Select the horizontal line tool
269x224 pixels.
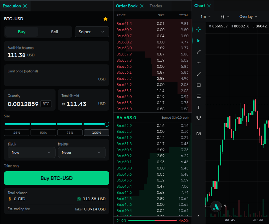[198, 63]
